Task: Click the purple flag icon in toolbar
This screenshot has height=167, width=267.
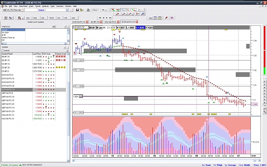Action: [172, 18]
